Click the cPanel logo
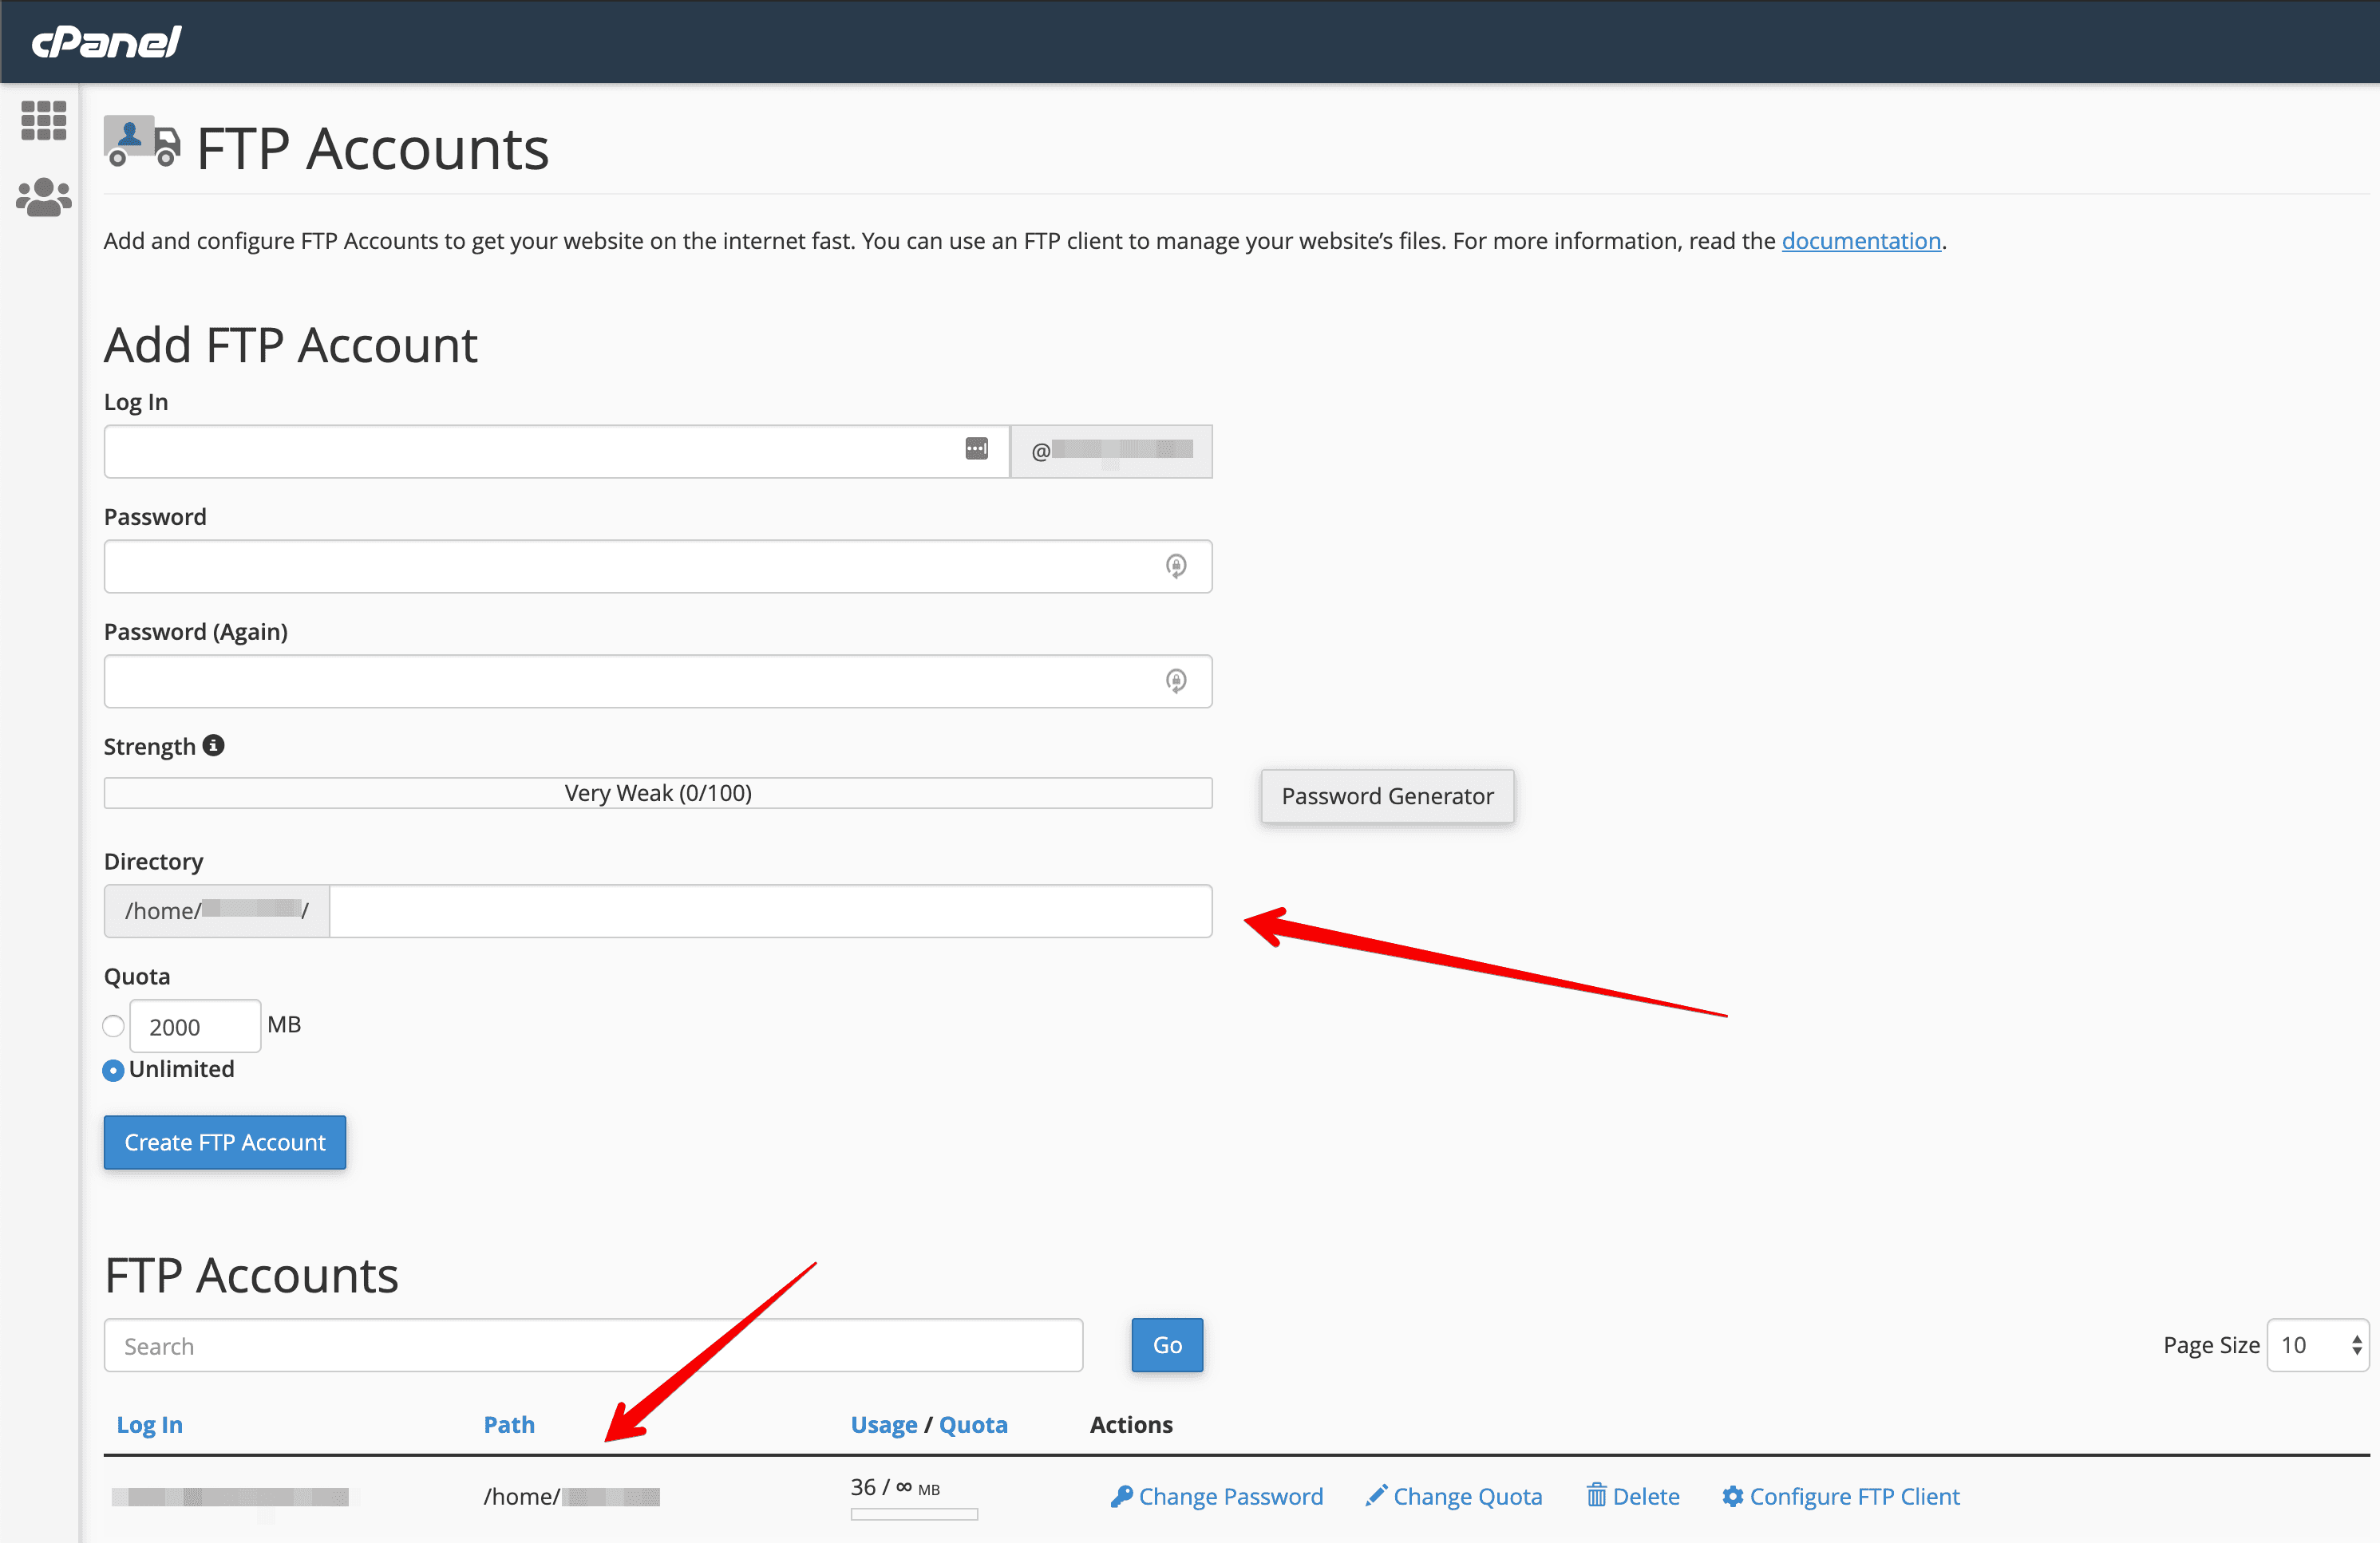The height and width of the screenshot is (1543, 2380). pyautogui.click(x=106, y=42)
